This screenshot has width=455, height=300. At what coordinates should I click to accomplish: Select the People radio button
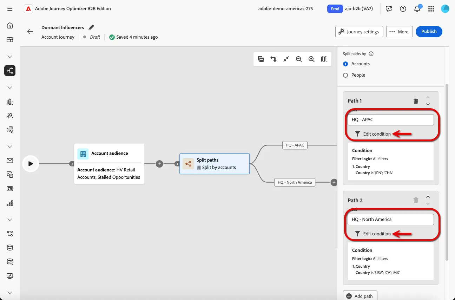(345, 75)
